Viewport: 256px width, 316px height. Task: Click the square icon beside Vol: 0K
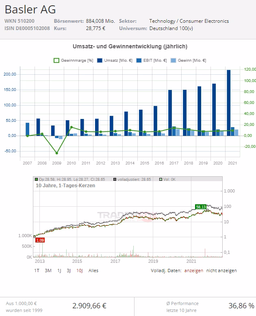pos(161,179)
